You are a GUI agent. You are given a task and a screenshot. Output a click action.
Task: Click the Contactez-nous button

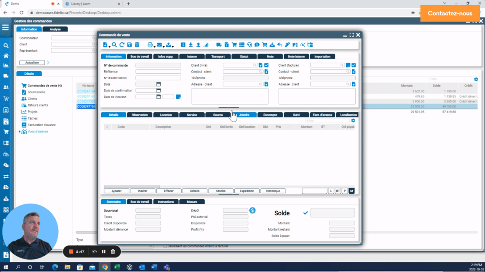(x=450, y=13)
